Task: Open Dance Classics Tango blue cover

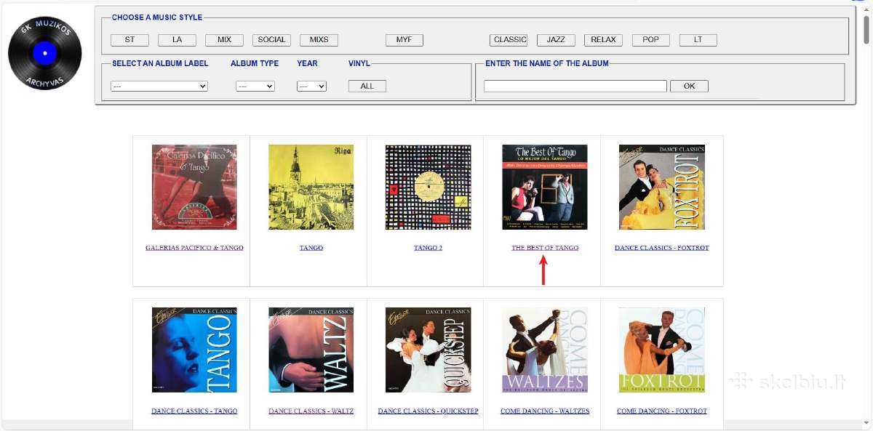Action: coord(194,350)
